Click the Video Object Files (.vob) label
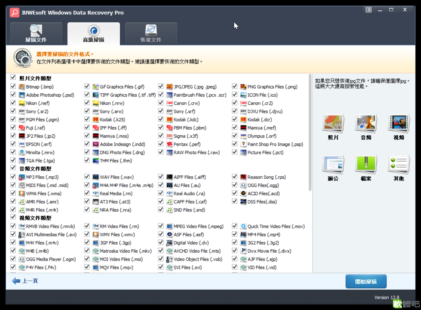421x310 pixels. pos(198,259)
